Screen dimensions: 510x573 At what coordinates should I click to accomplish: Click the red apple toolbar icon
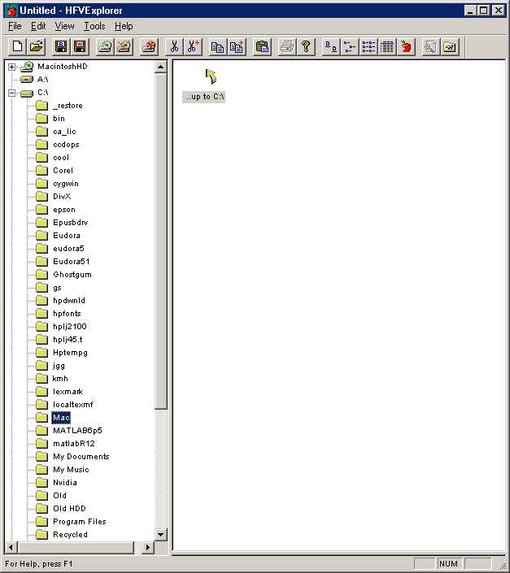coord(406,47)
